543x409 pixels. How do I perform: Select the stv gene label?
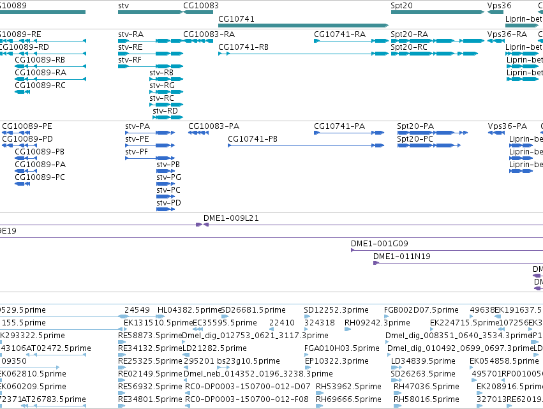click(x=123, y=6)
